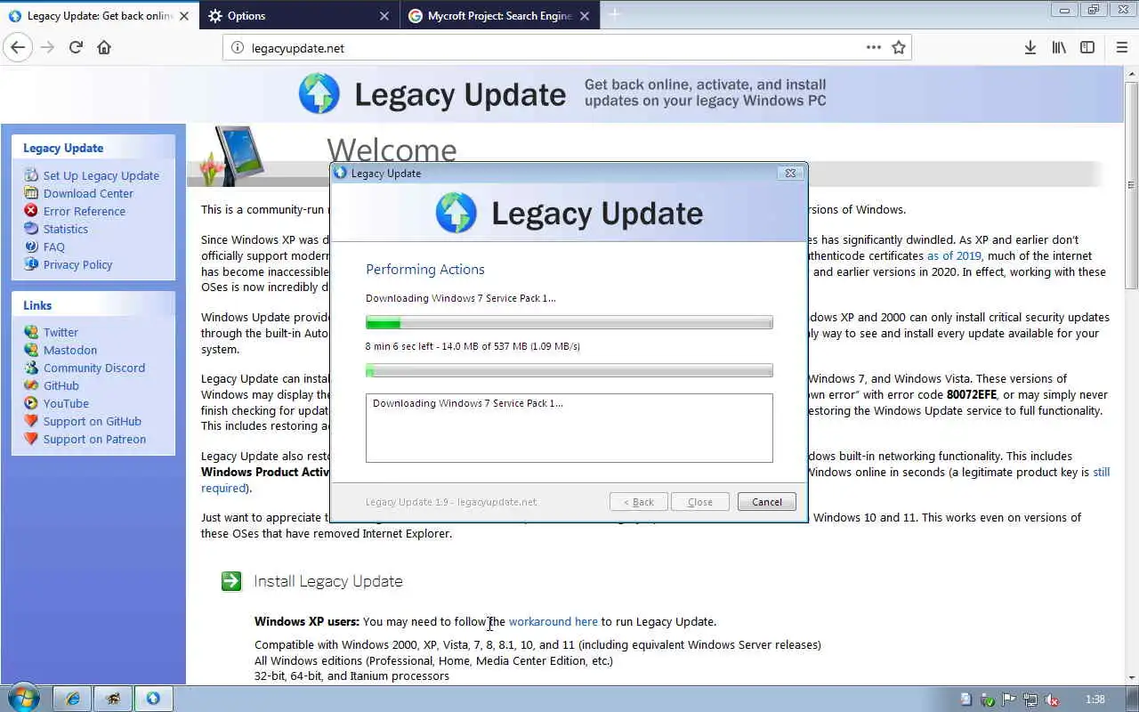Screen dimensions: 1139x712
Task: View the Statistics page
Action: (66, 229)
